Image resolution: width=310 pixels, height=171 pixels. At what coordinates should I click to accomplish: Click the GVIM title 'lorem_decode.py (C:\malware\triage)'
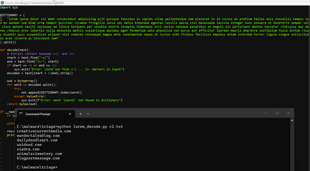click(29, 3)
